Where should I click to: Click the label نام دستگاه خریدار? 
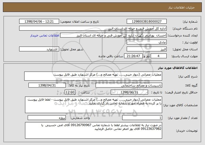click(185, 28)
